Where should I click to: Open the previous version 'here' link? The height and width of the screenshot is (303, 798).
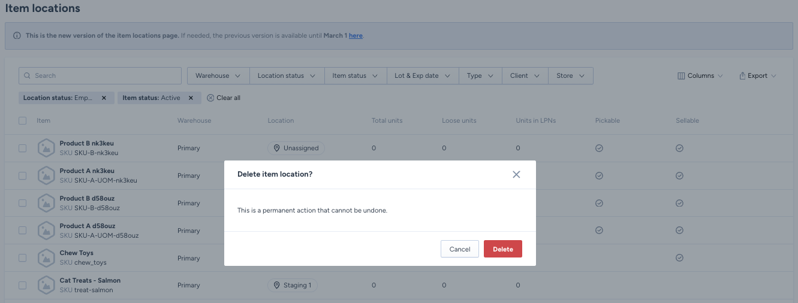click(356, 35)
